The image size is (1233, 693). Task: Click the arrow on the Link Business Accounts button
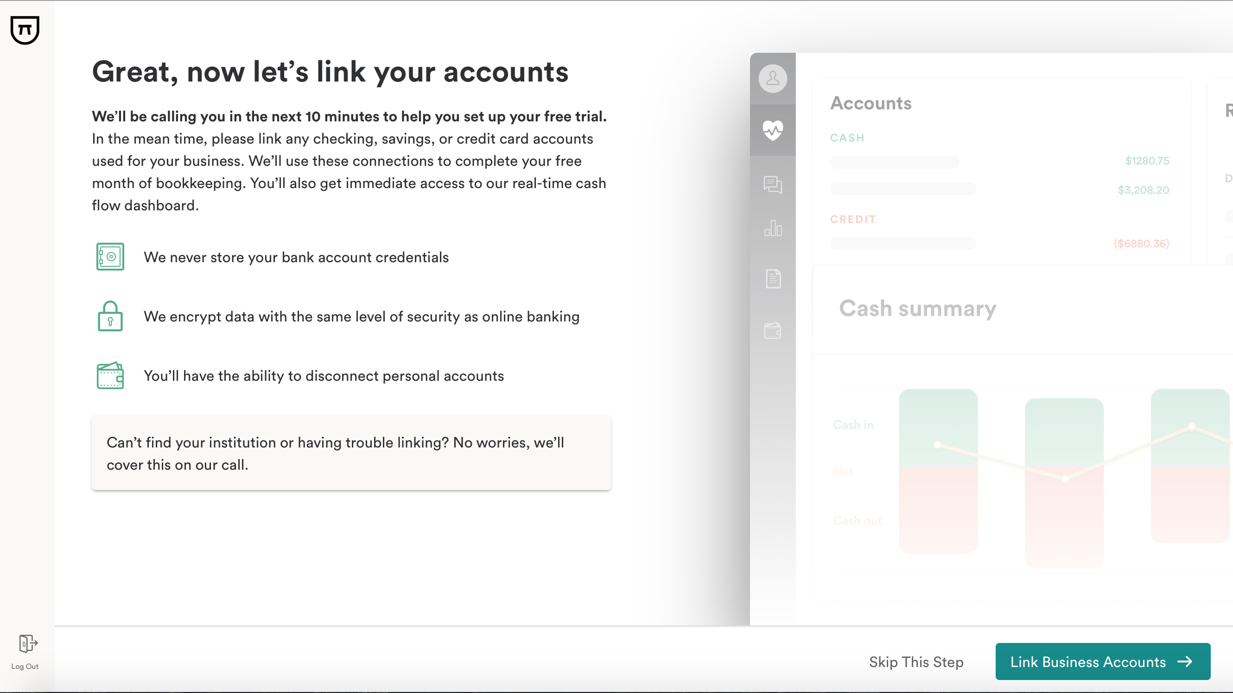click(1185, 661)
